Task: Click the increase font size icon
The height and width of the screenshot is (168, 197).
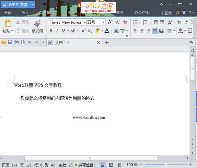Action: coord(110,22)
